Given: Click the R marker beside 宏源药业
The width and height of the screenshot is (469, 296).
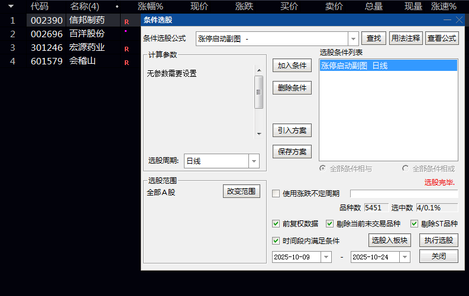Looking at the screenshot, I should tap(127, 49).
